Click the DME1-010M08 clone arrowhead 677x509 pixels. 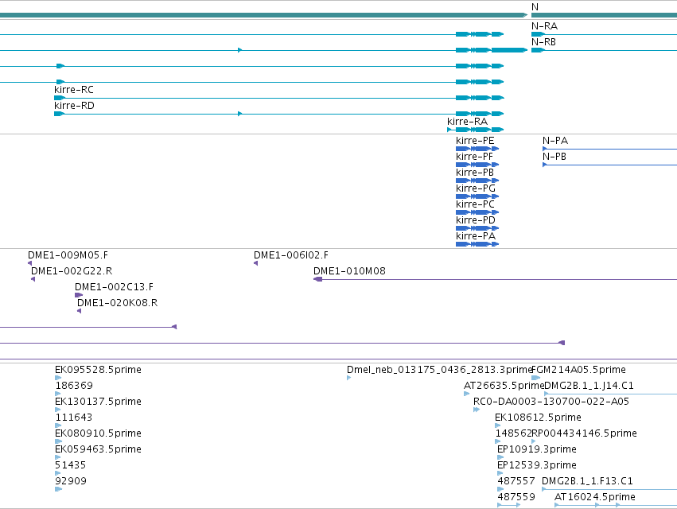317,279
